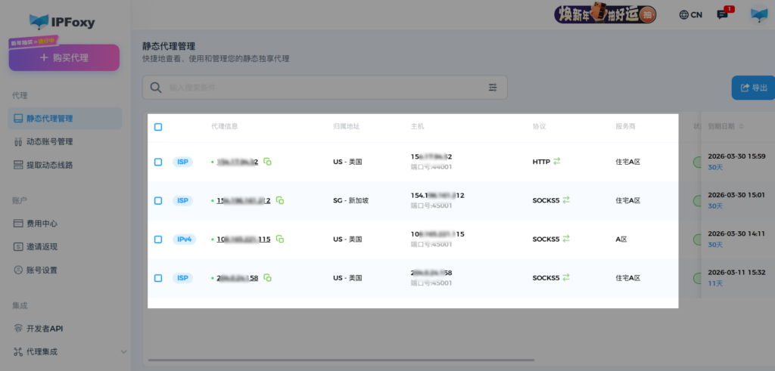Expand the 代理集成 sidebar section
The image size is (775, 371).
[123, 351]
